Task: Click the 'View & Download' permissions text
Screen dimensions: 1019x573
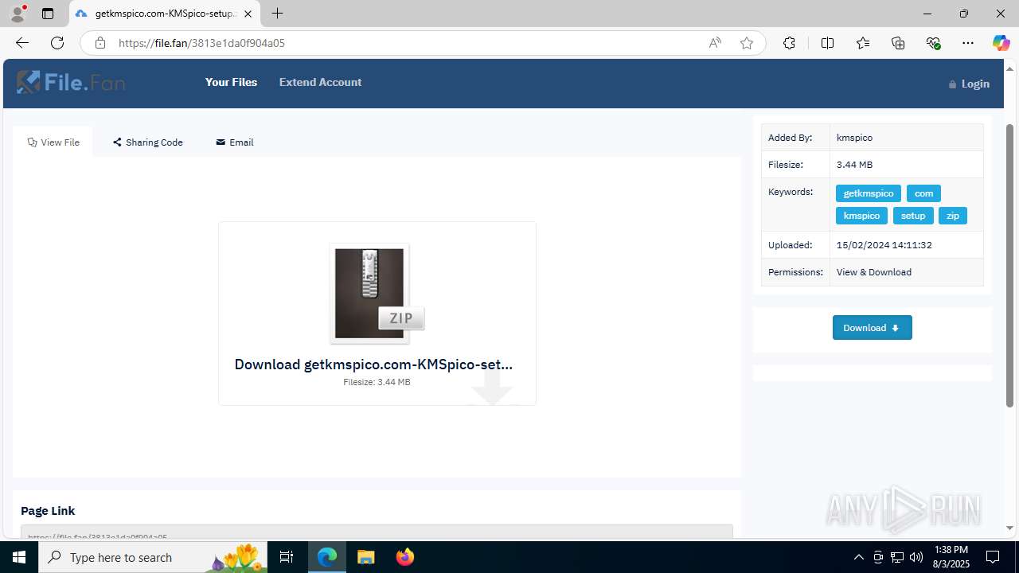Action: coord(874,272)
